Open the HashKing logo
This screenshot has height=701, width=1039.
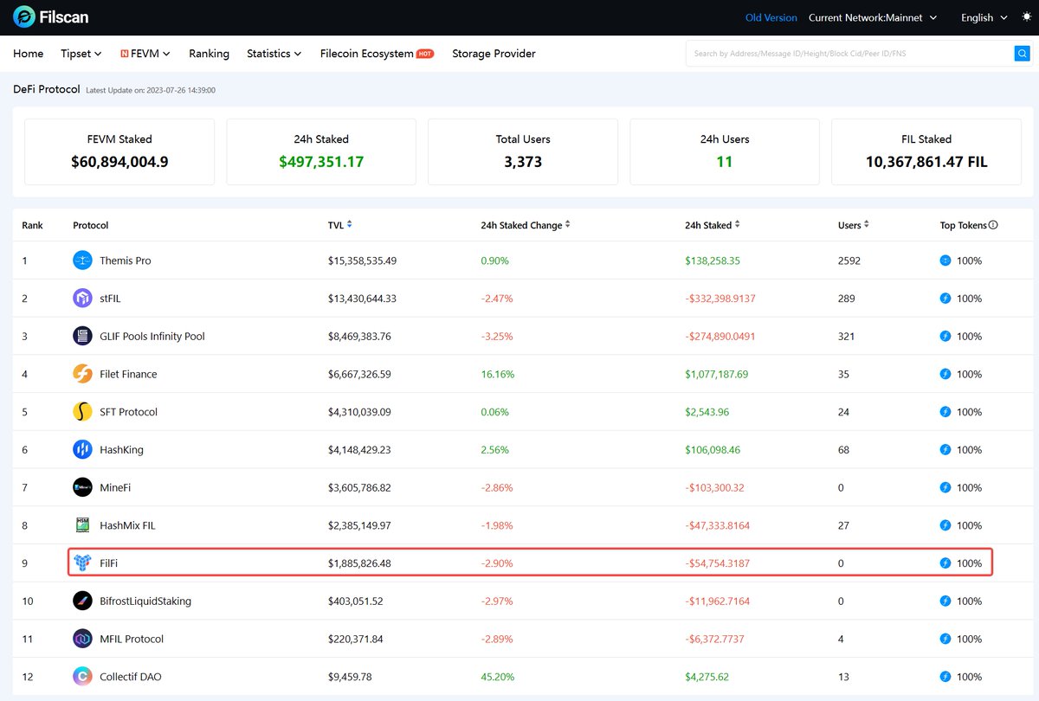click(83, 450)
